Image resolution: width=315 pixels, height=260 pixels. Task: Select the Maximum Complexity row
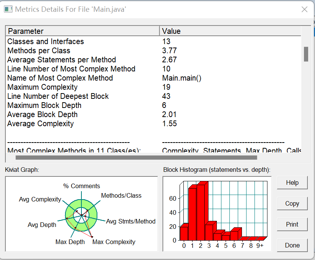153,87
